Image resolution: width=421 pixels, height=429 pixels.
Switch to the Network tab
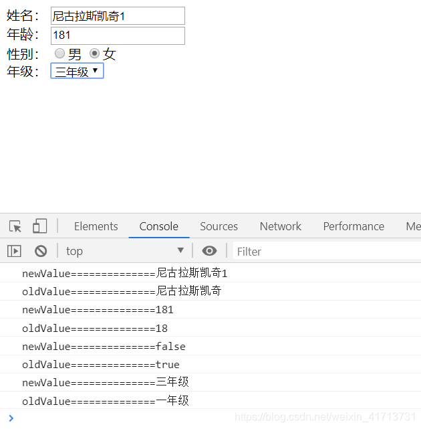(x=280, y=226)
